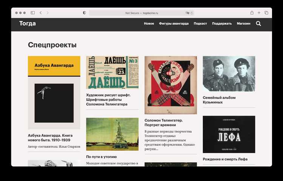Click Автор-составитель: Илья Старков text

[x=54, y=147]
